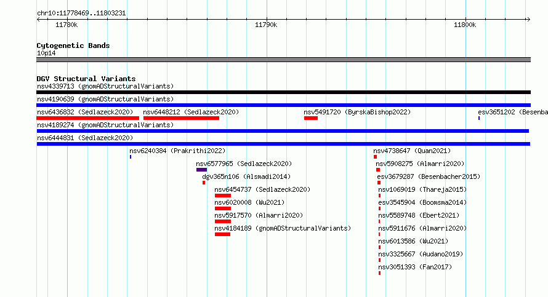Open the nsv5911676 Almarri2020 label
This screenshot has height=297, width=548.
click(x=422, y=228)
